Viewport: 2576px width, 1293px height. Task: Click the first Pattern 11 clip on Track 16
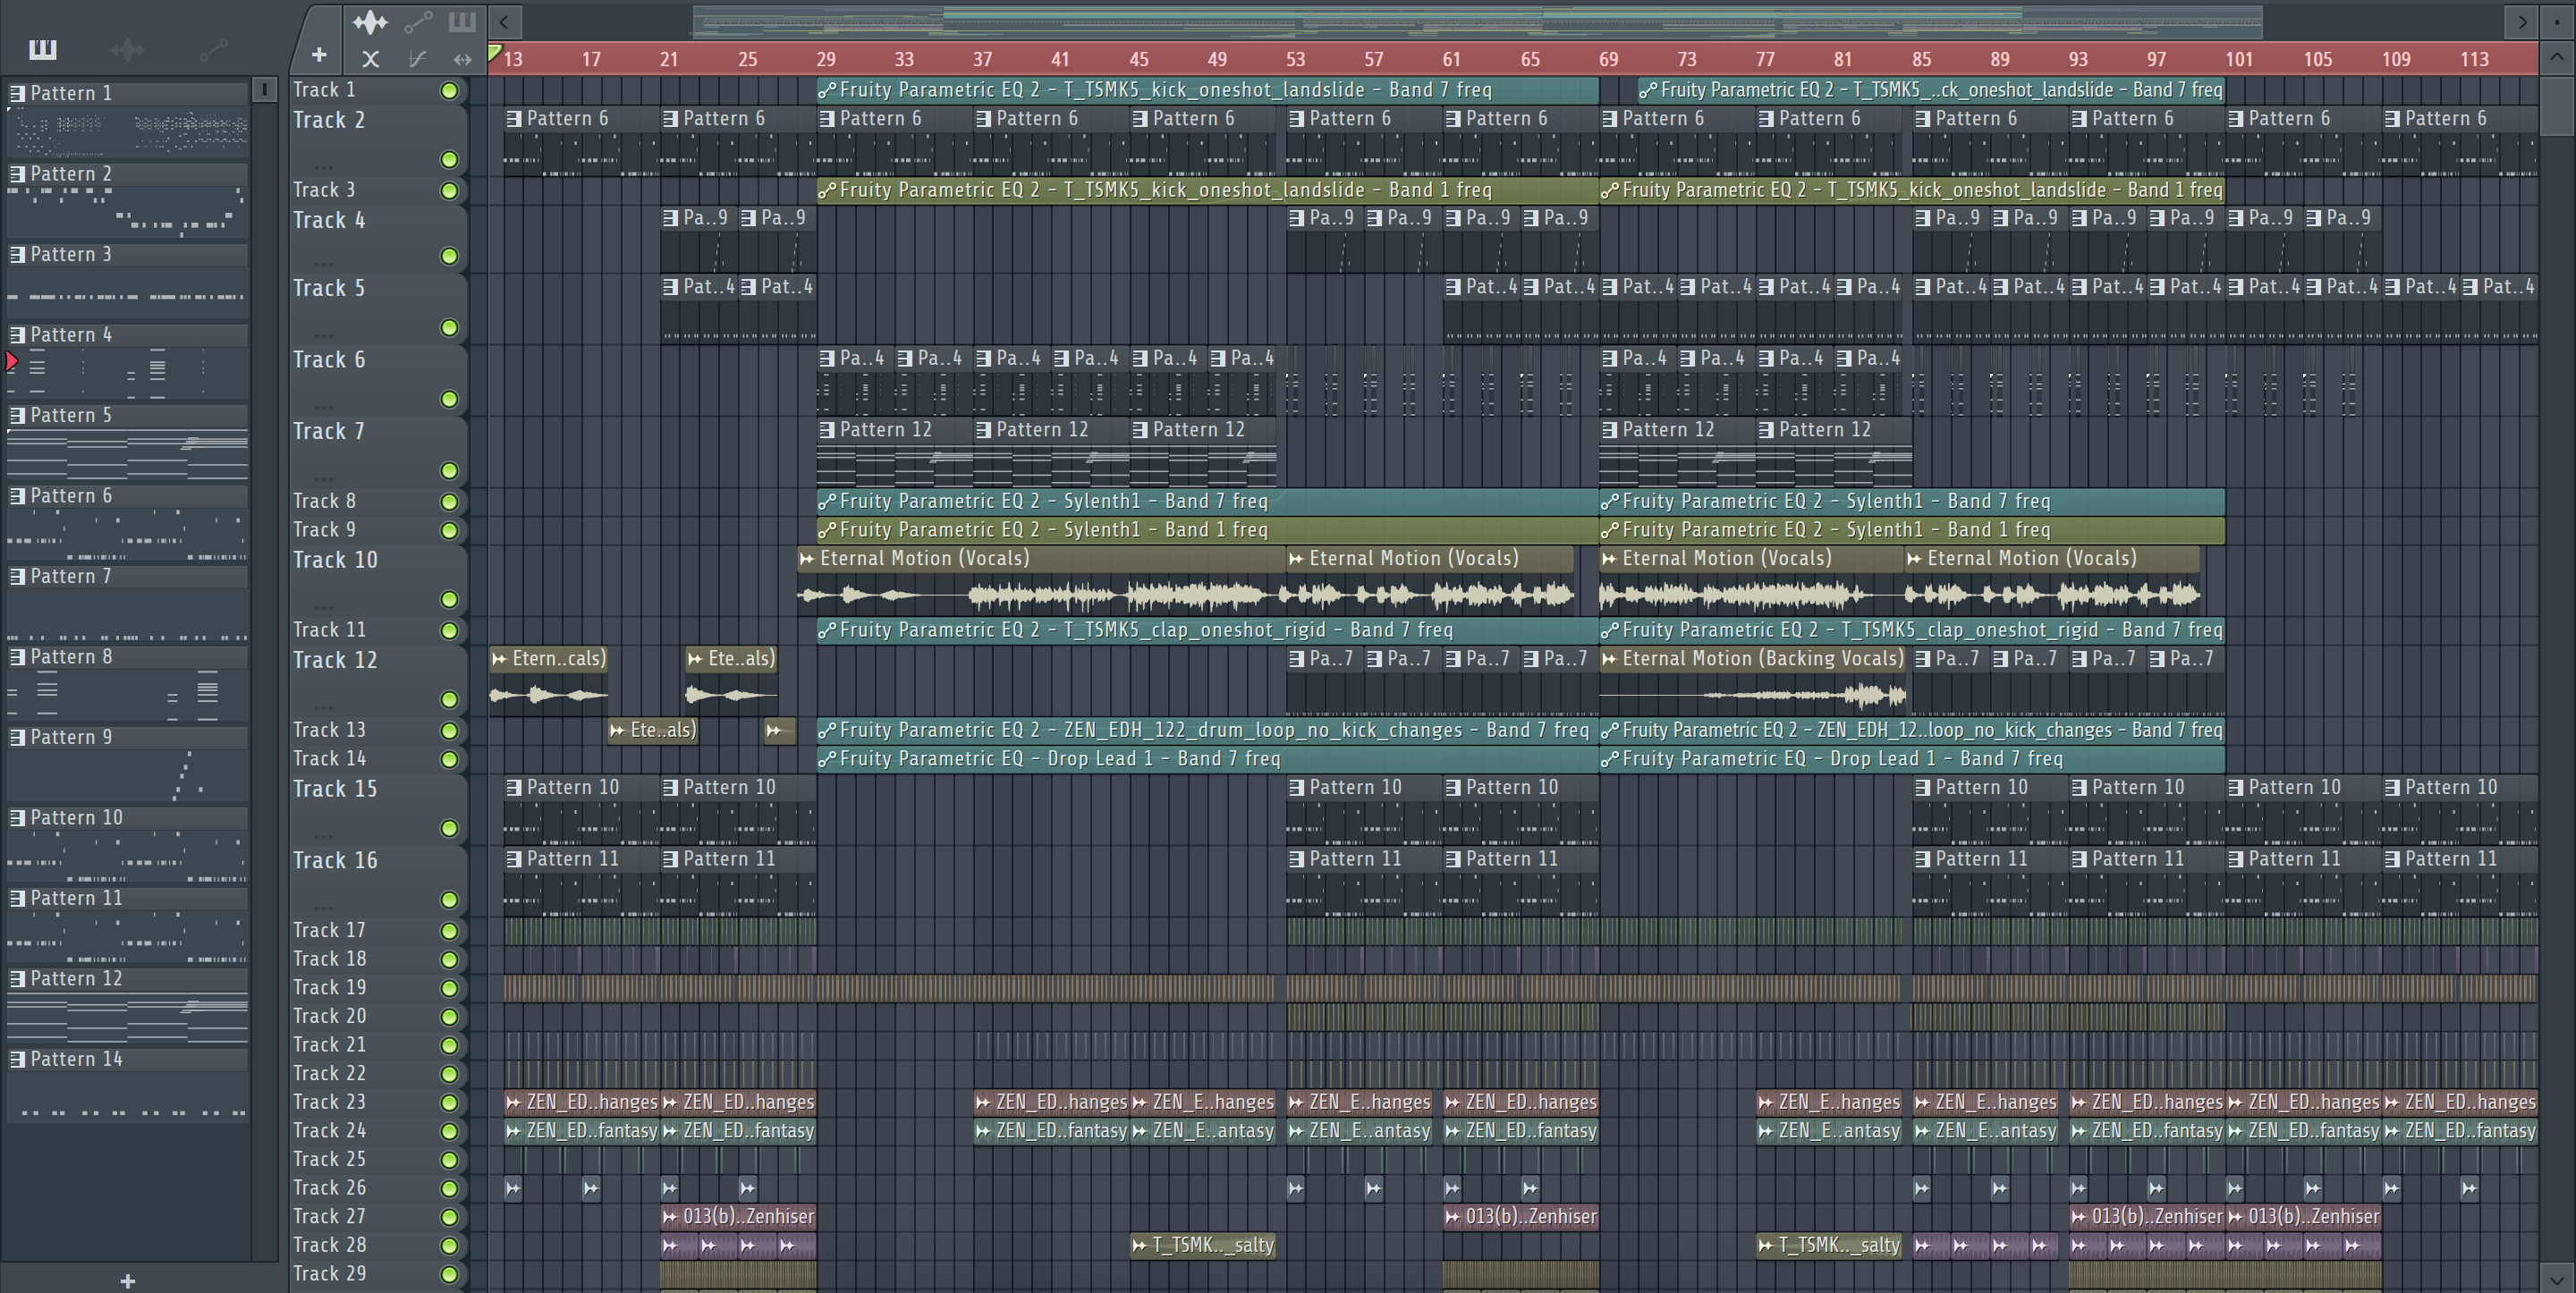(581, 881)
